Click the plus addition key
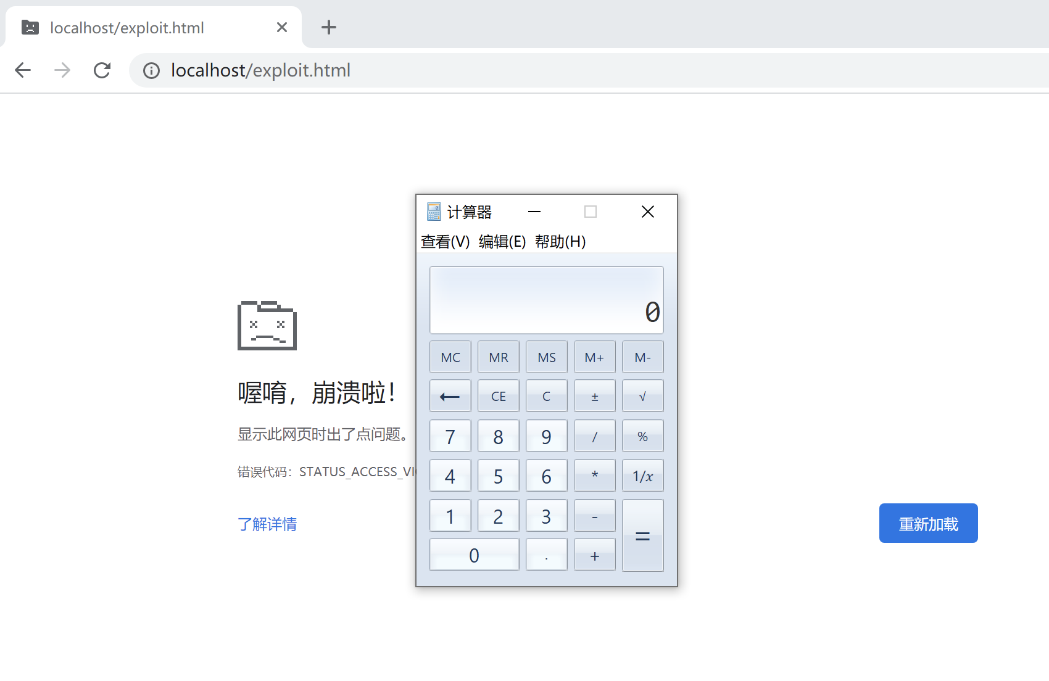 click(595, 555)
